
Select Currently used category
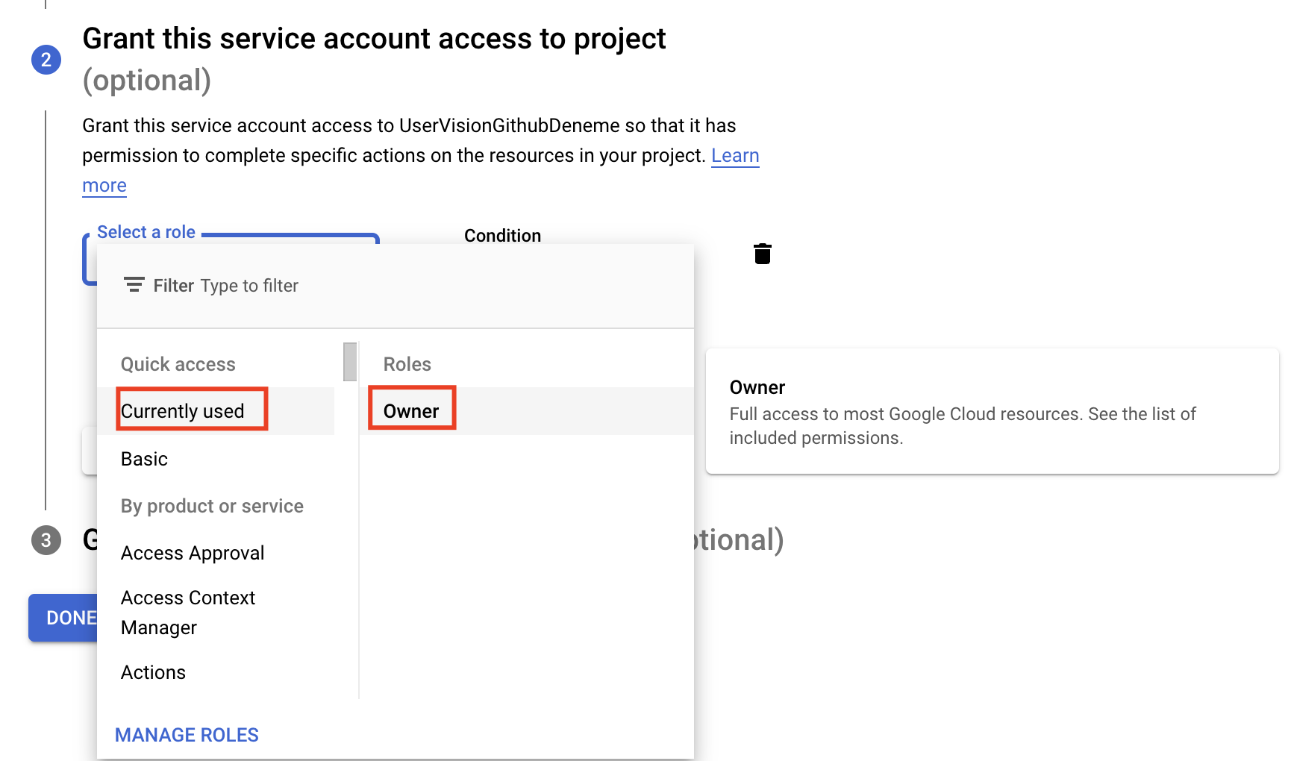pos(183,410)
